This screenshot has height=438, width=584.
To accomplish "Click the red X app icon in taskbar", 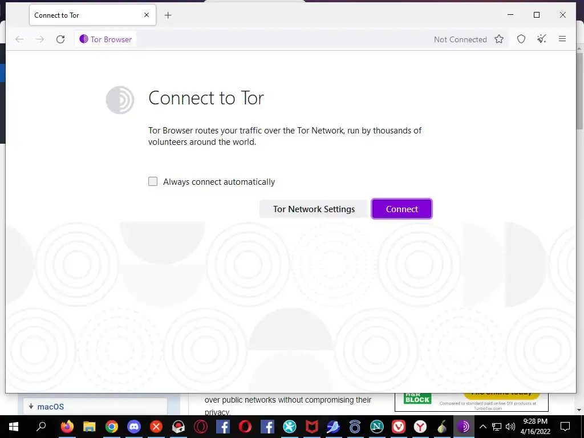I will pyautogui.click(x=156, y=427).
